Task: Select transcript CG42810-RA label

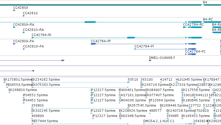Action: (x=34, y=30)
